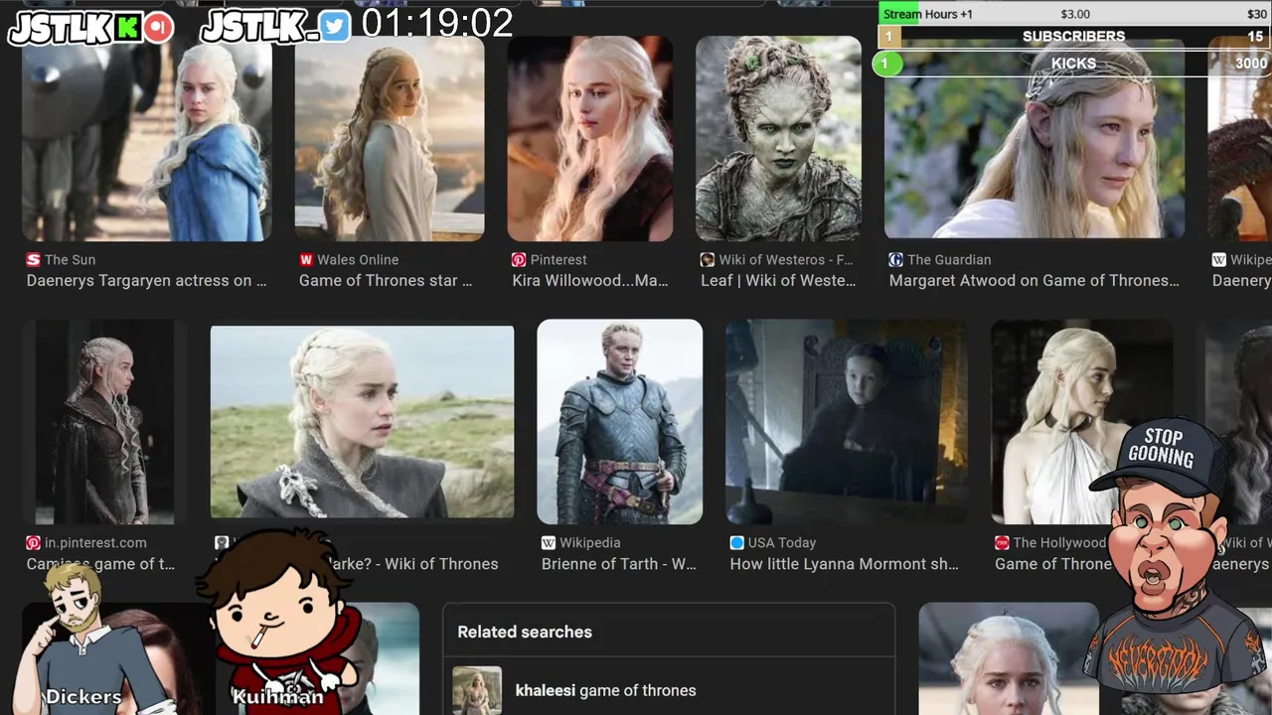Open the Leaf character thumbnail
This screenshot has height=715, width=1272.
click(x=778, y=139)
